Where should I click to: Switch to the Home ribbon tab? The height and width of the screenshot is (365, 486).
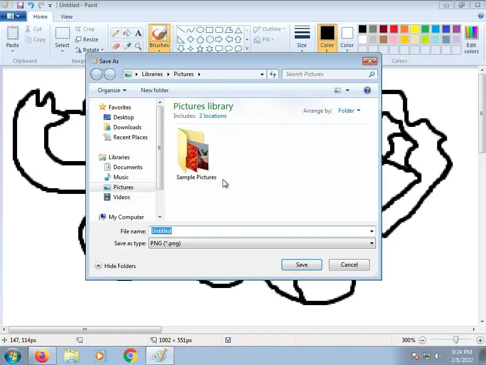[40, 17]
